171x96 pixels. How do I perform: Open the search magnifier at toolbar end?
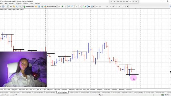[x=170, y=6]
